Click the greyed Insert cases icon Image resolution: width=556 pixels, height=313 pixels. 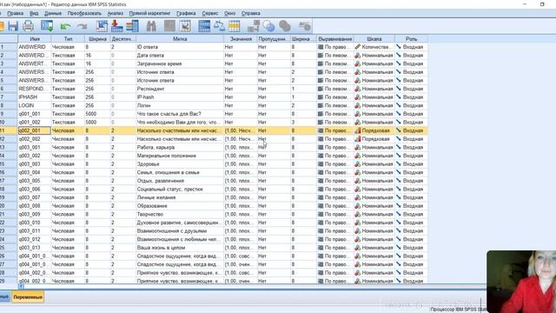(x=169, y=26)
